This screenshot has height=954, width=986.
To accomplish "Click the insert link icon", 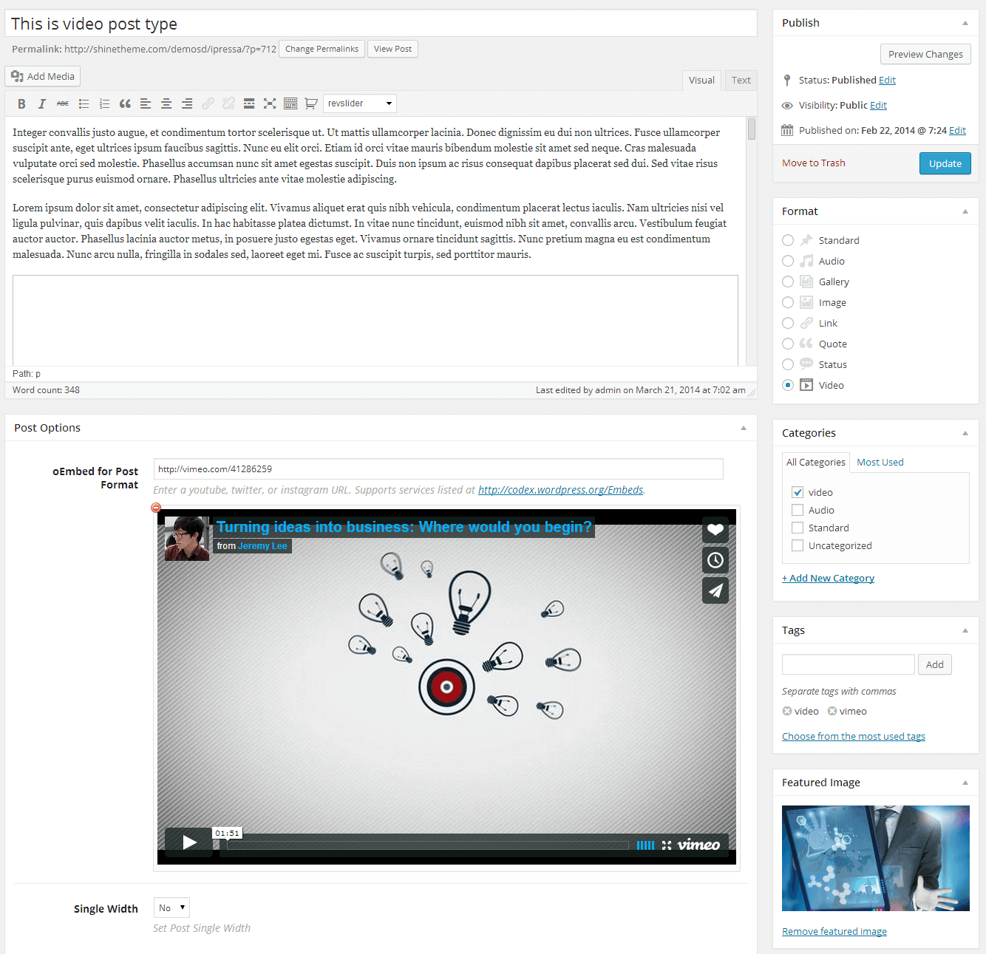I will point(208,103).
